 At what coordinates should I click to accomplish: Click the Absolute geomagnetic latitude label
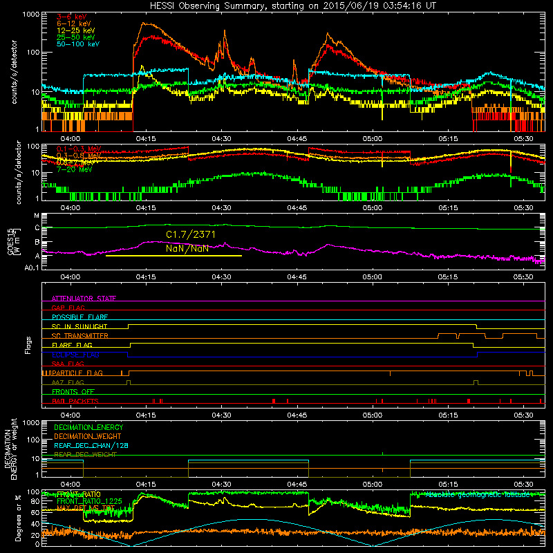tap(478, 494)
